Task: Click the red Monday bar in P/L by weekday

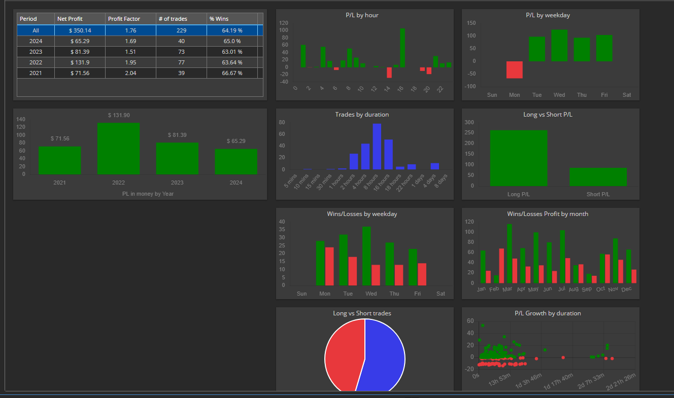Action: point(514,70)
